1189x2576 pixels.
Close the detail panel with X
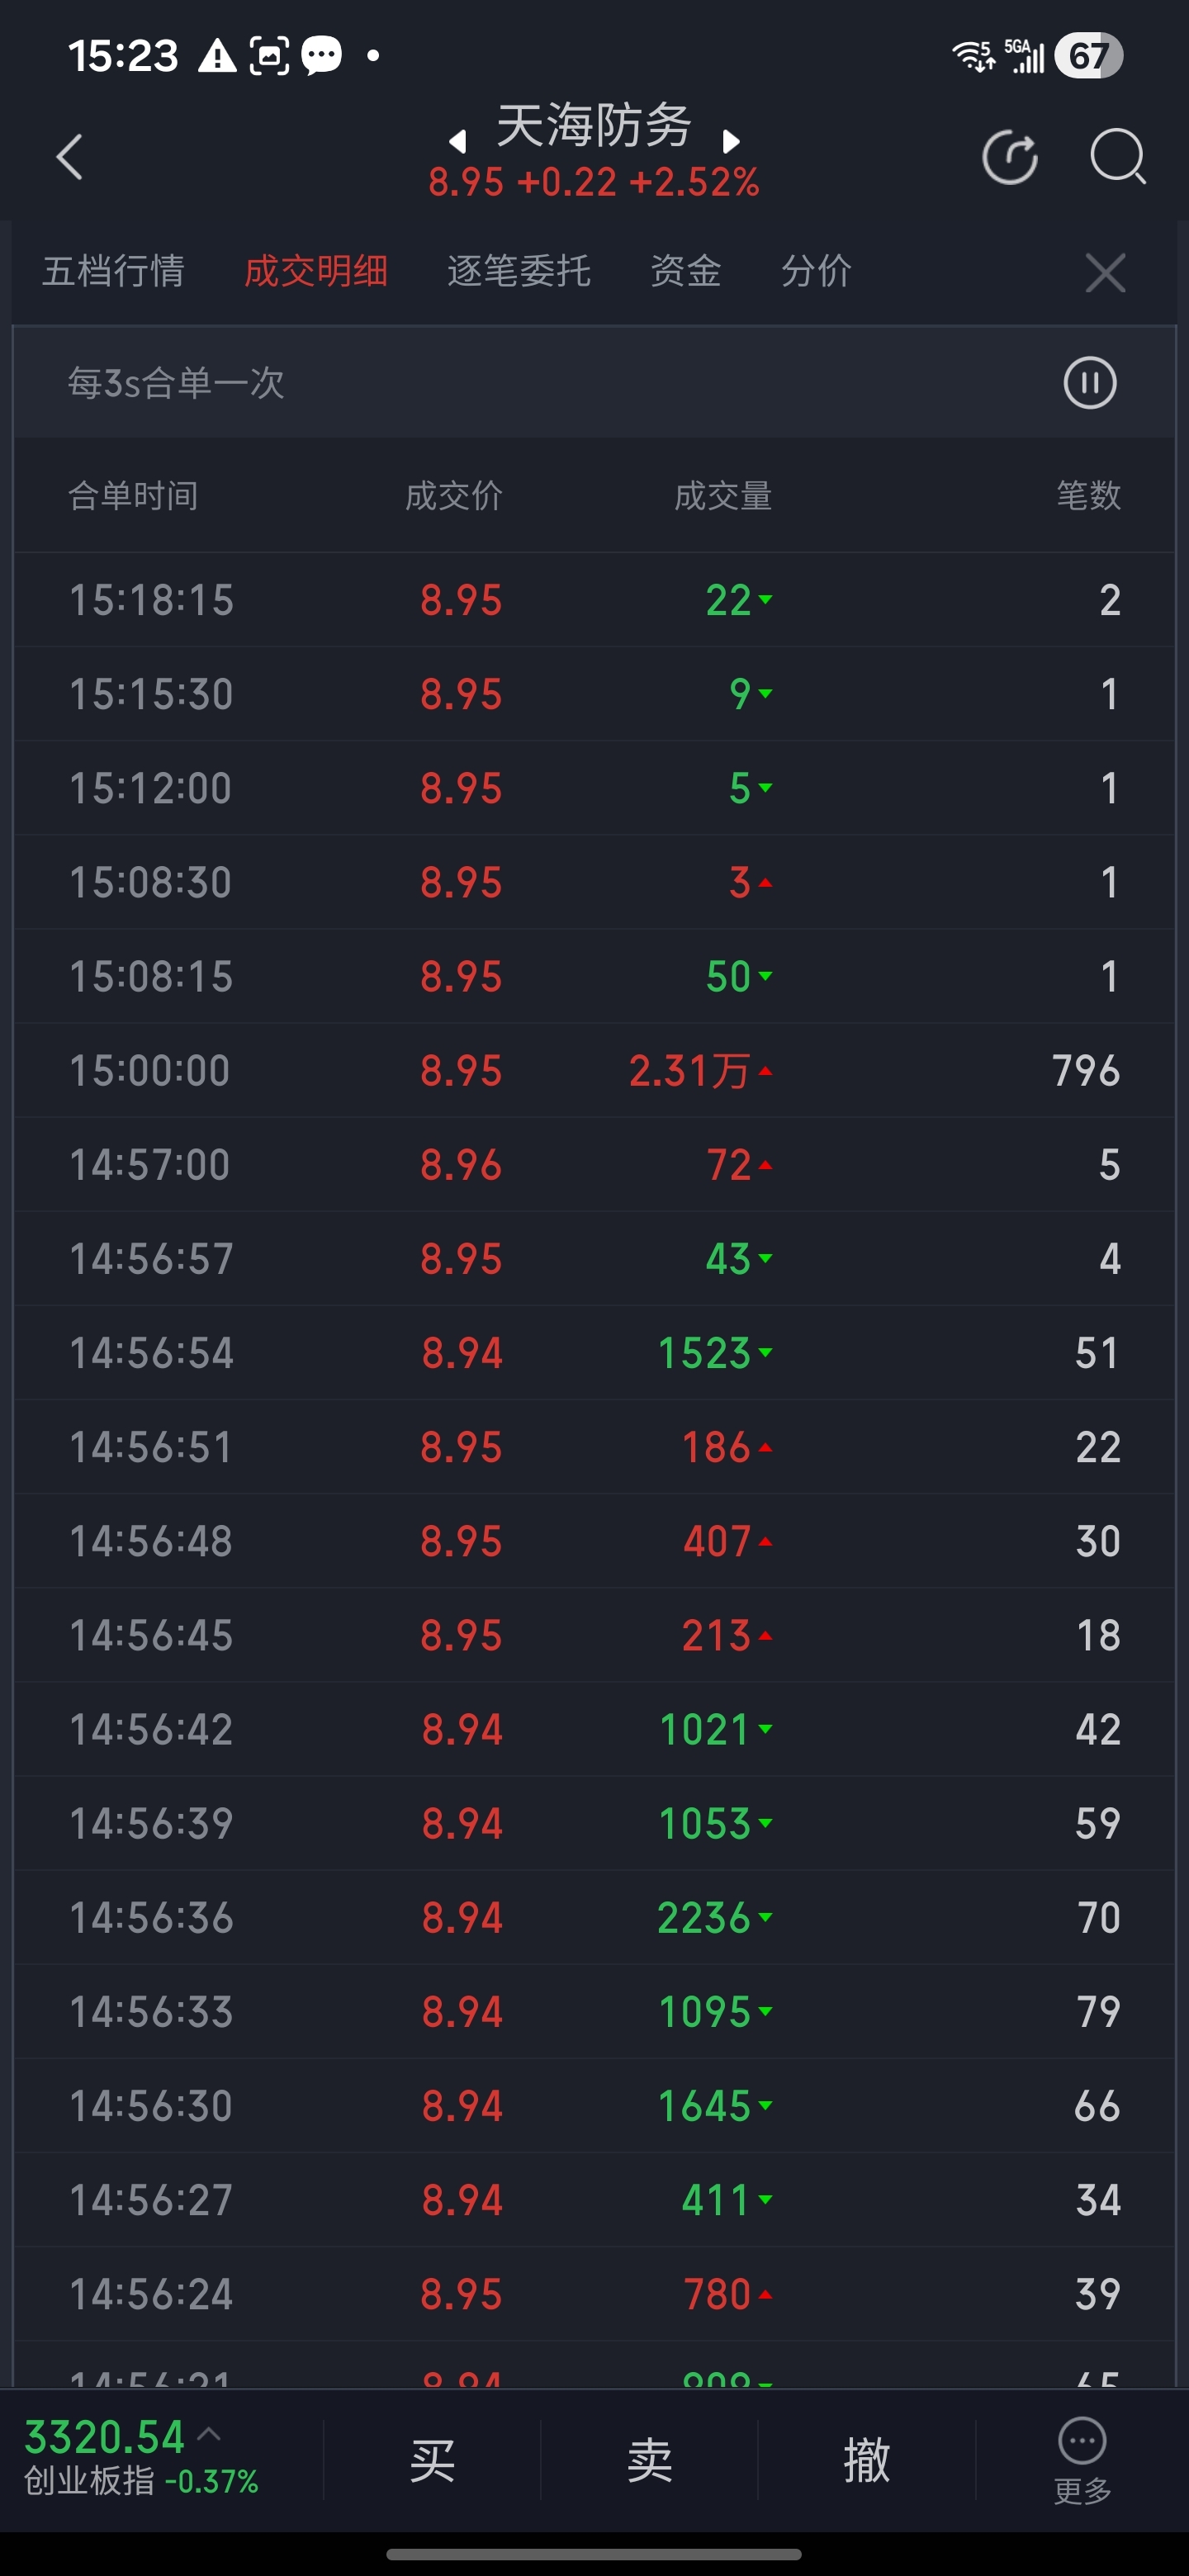pyautogui.click(x=1105, y=272)
